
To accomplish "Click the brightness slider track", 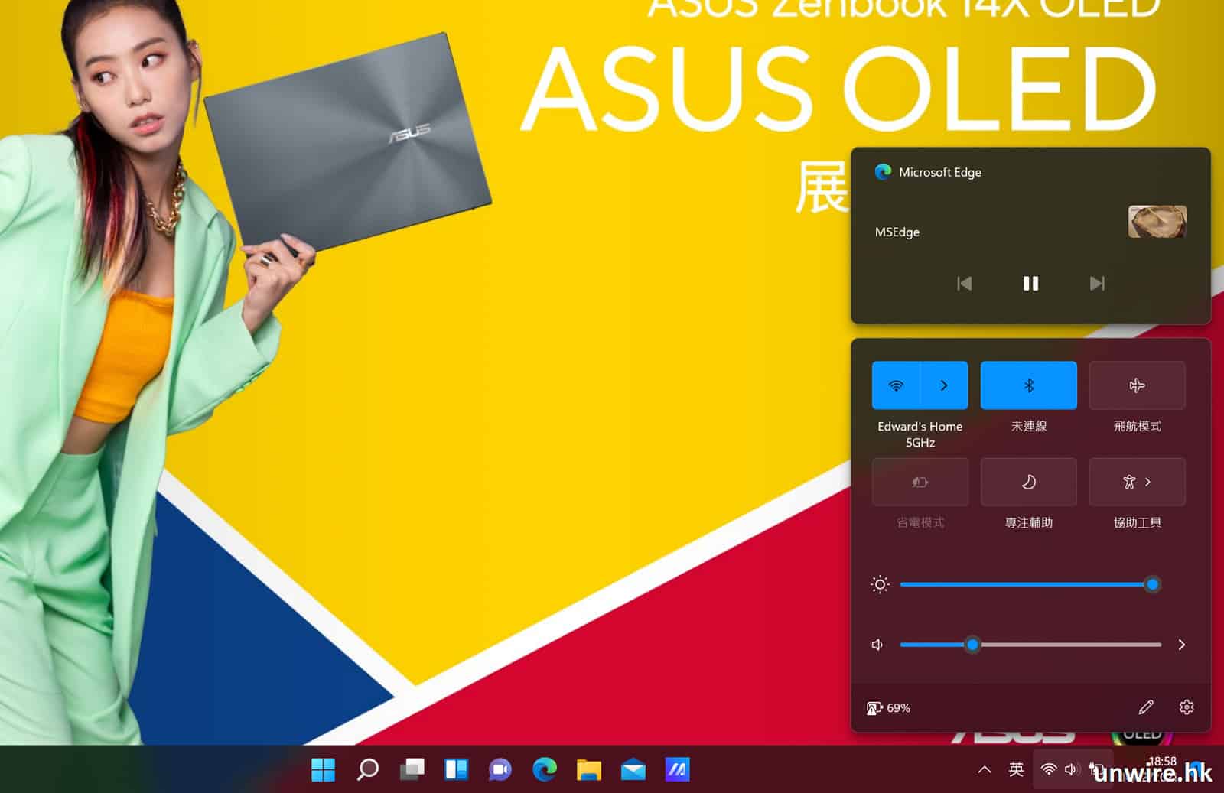I will pyautogui.click(x=1025, y=585).
